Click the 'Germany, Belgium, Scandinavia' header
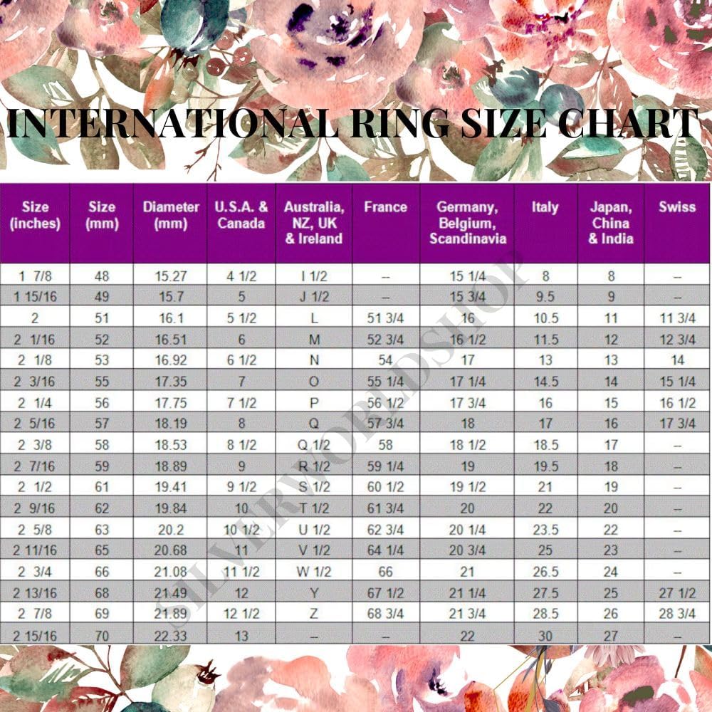This screenshot has width=712, height=712. tap(468, 222)
